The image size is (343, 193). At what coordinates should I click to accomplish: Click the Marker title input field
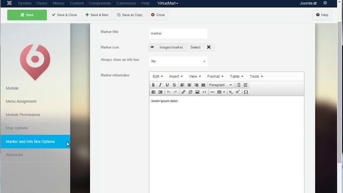tap(178, 33)
